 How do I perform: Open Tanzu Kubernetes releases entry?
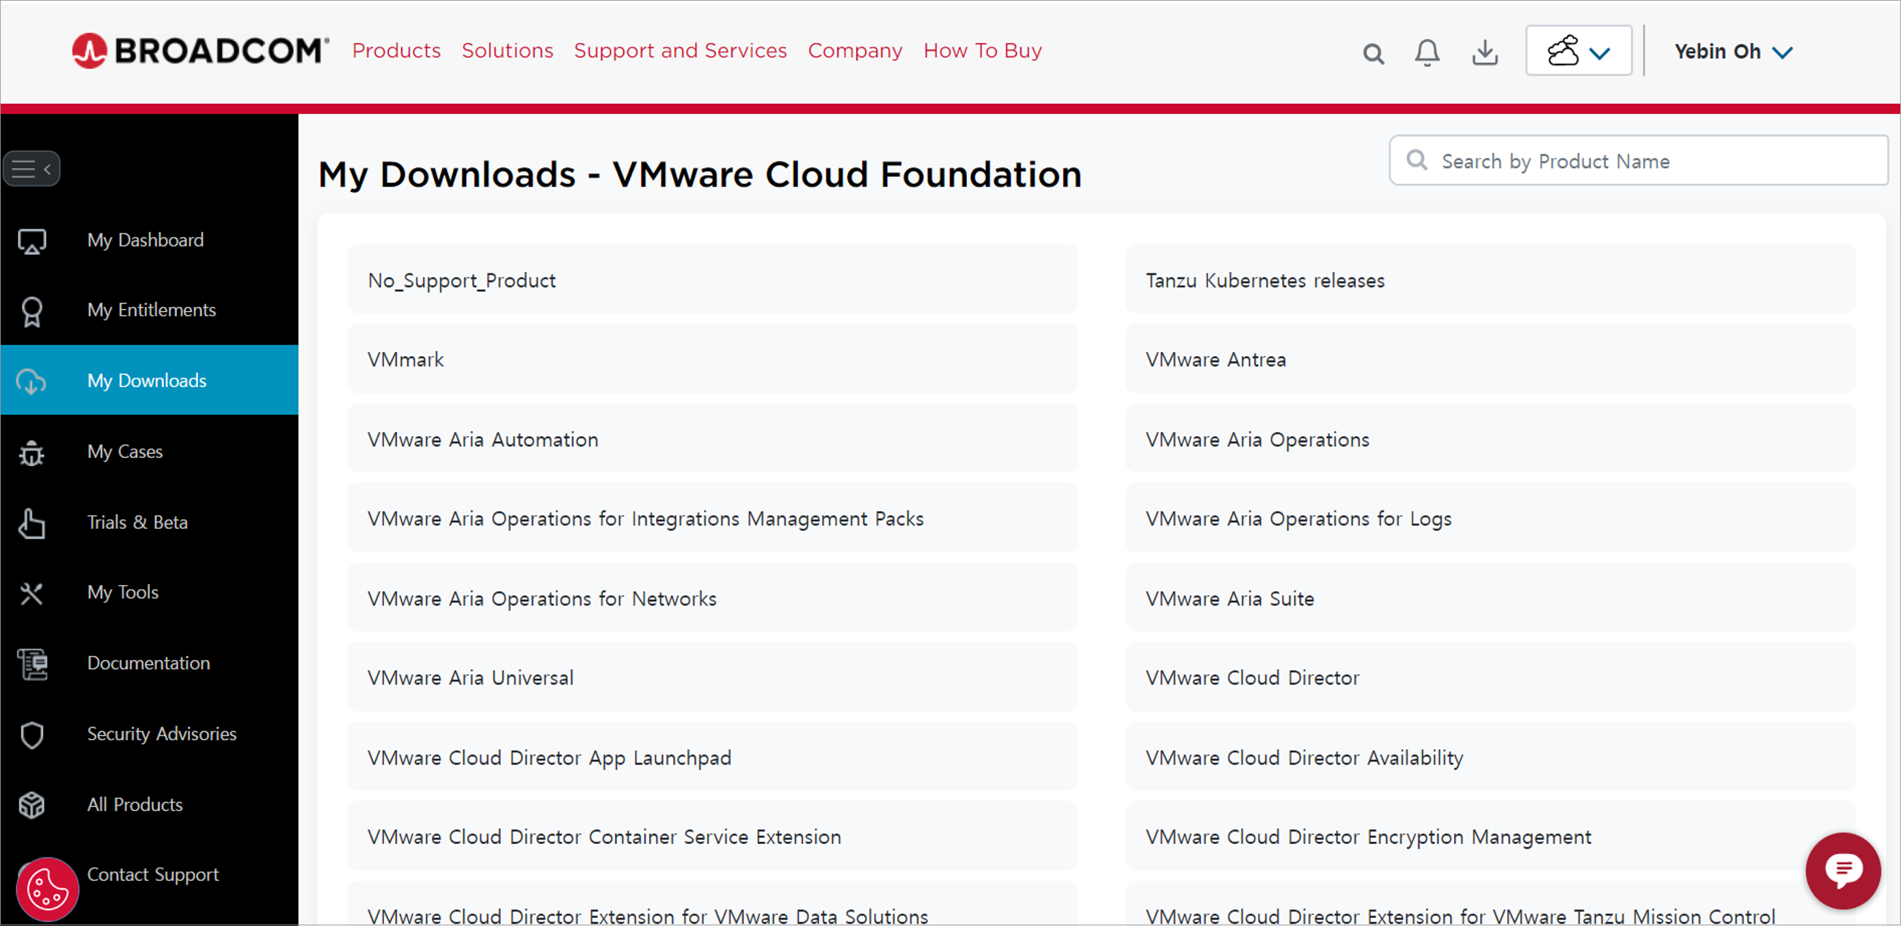click(1264, 280)
